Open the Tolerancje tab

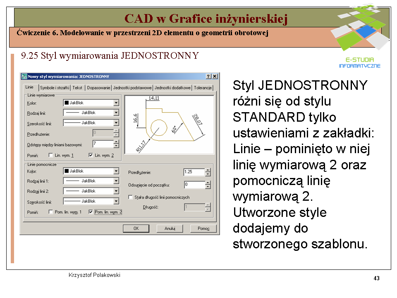click(203, 88)
